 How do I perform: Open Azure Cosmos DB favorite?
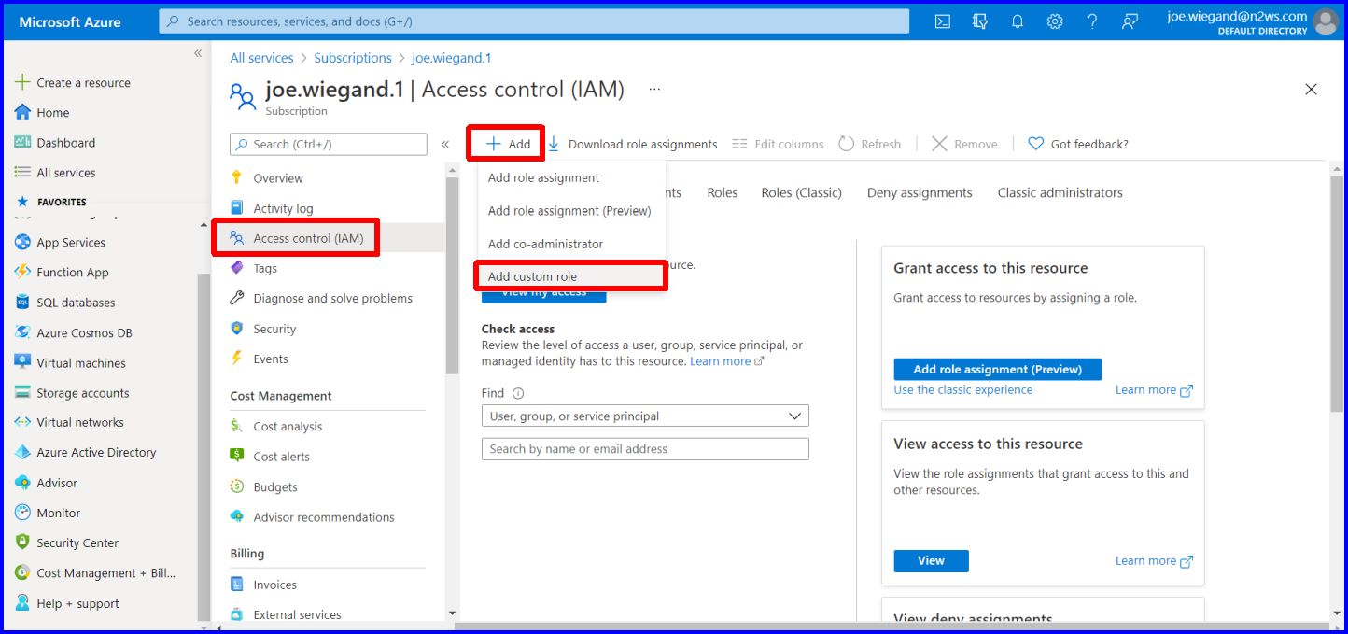[73, 333]
